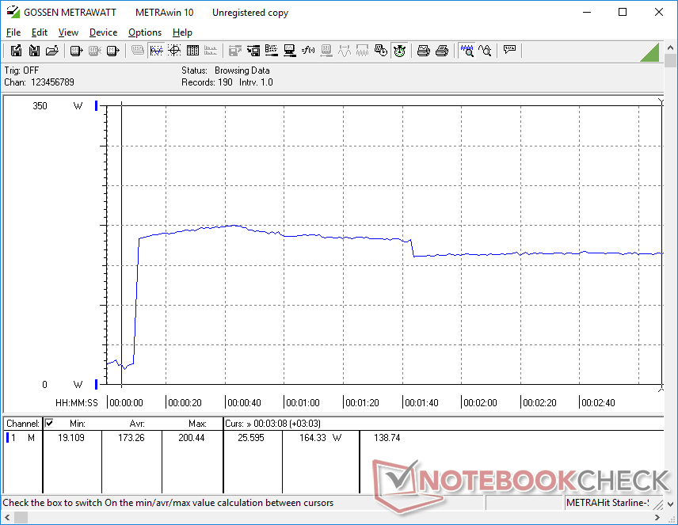This screenshot has width=678, height=525.
Task: Click the Max value 200.44
Action: tap(192, 438)
